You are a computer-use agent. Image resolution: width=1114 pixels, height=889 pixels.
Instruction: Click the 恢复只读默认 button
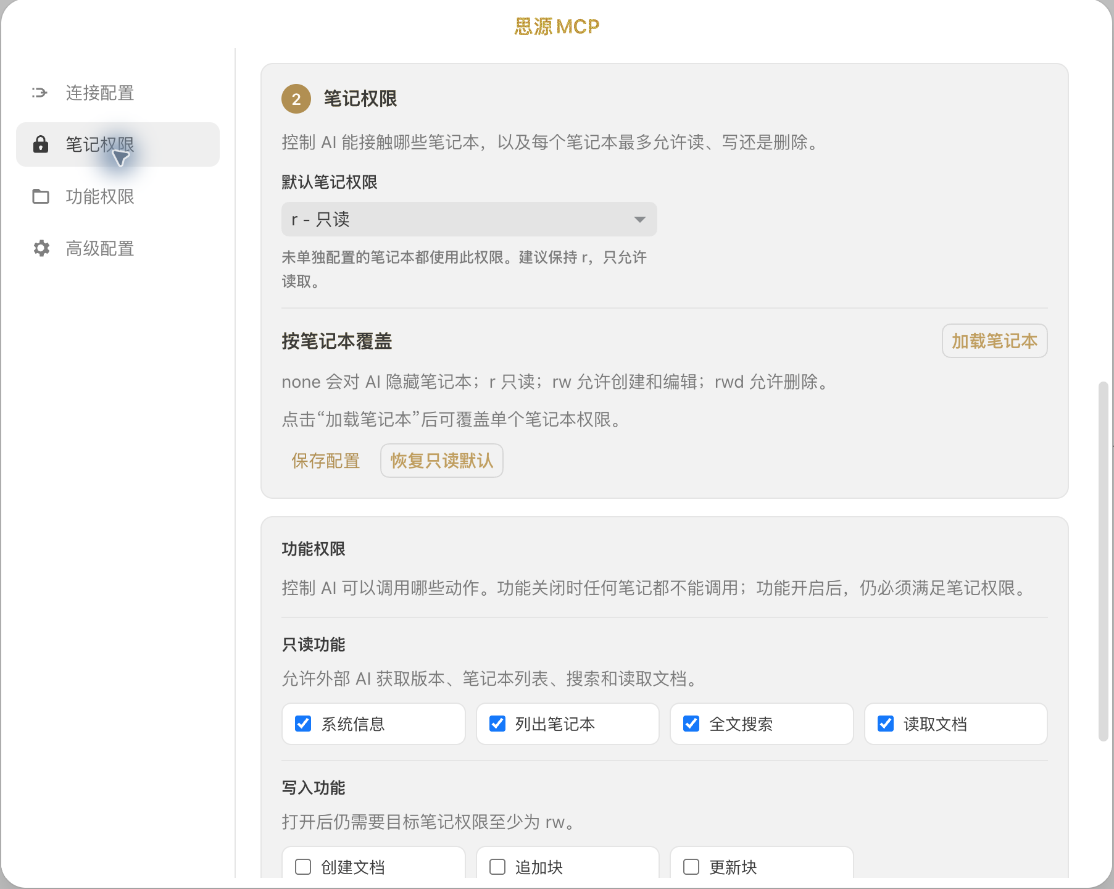(x=442, y=461)
